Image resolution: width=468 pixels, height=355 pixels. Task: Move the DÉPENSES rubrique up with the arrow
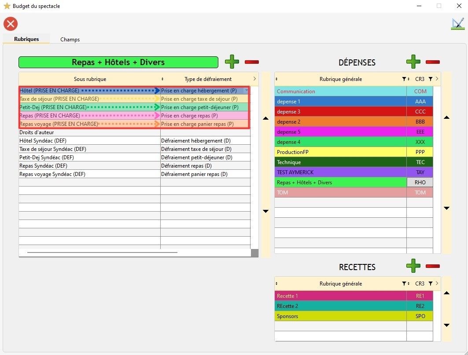coord(446,117)
